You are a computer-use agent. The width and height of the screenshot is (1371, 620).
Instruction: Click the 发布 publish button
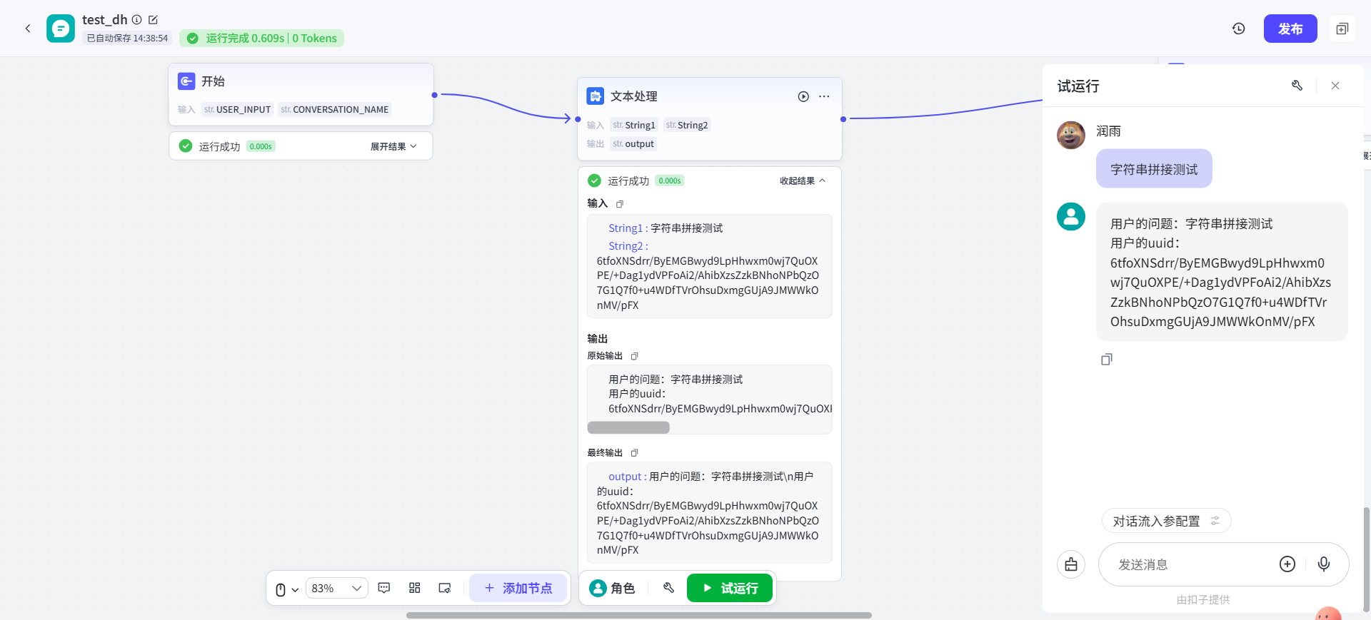click(x=1290, y=29)
